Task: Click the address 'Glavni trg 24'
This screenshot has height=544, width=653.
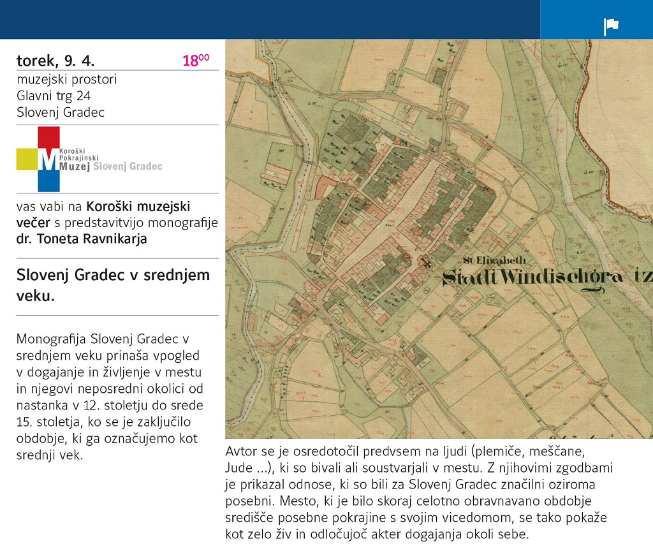Action: pyautogui.click(x=54, y=96)
